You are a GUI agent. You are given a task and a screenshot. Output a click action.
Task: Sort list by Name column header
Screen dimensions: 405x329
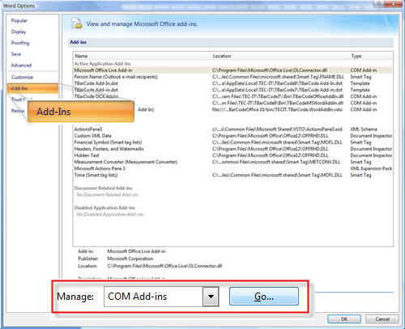click(x=81, y=56)
